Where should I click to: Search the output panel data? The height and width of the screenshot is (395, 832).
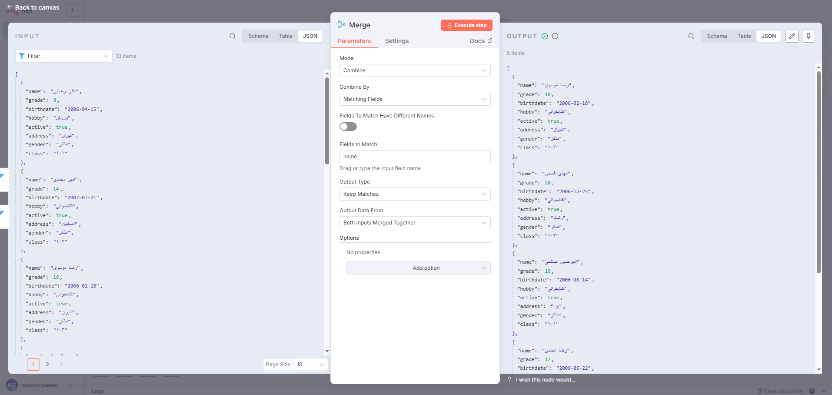(x=691, y=36)
